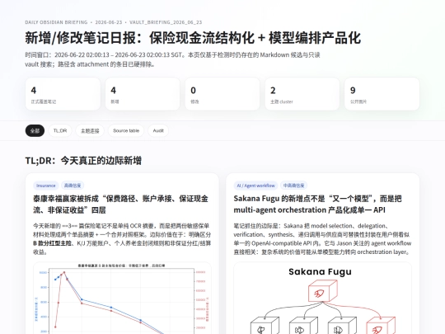The image size is (445, 334).
Task: Select the 全部 filter tab
Action: click(x=35, y=130)
